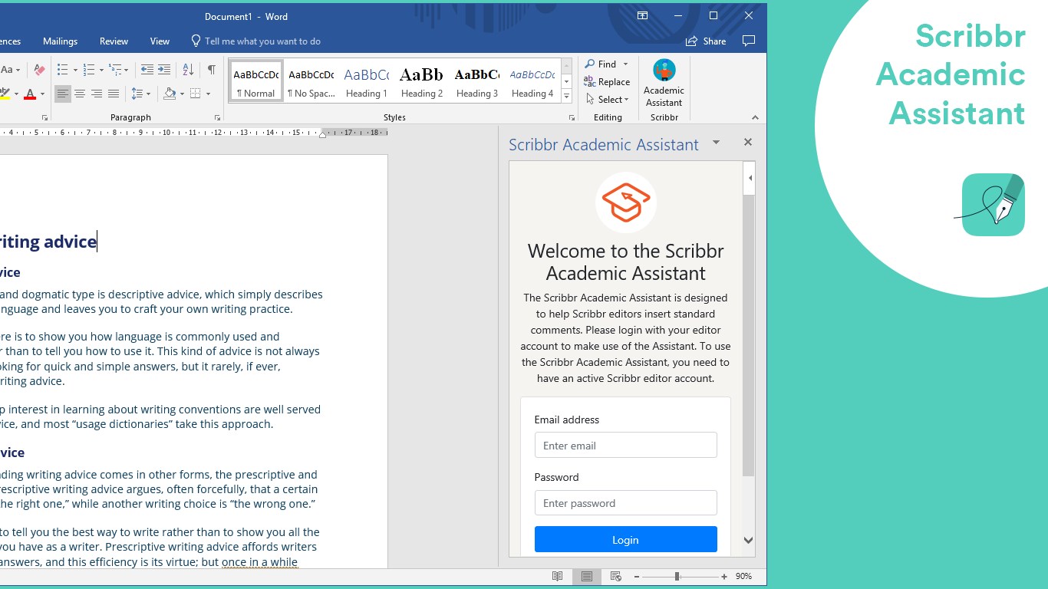1048x589 pixels.
Task: Open the Find dropdown arrow
Action: pyautogui.click(x=625, y=64)
